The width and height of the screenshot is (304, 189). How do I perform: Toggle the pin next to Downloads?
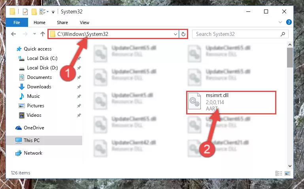79,87
